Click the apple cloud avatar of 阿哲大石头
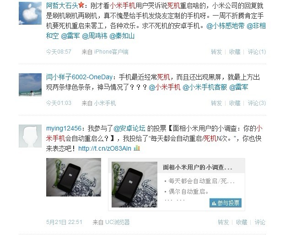This screenshot has height=240, width=285. click(x=30, y=13)
